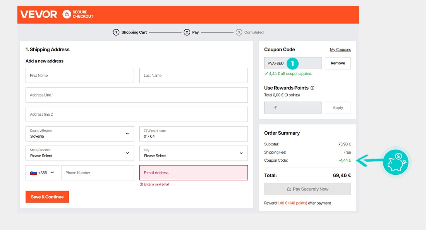
Task: Open the My Coupons link
Action: pyautogui.click(x=340, y=50)
